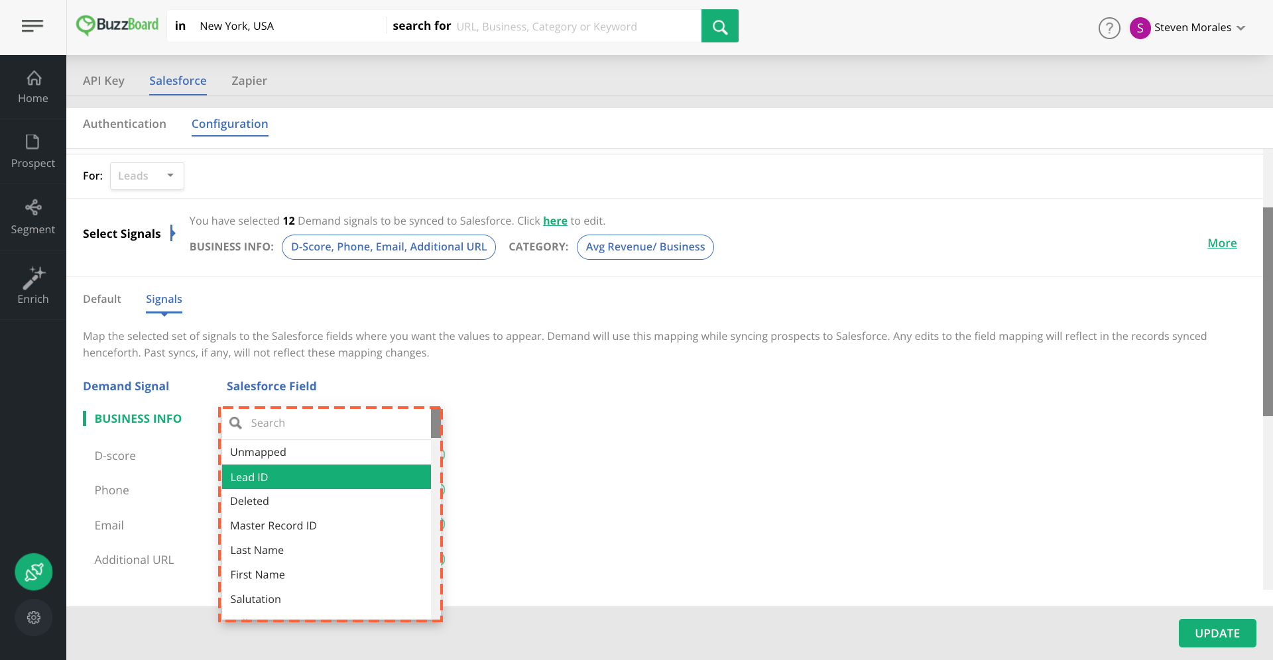The width and height of the screenshot is (1273, 660).
Task: Go to Home in sidebar
Action: 33,87
